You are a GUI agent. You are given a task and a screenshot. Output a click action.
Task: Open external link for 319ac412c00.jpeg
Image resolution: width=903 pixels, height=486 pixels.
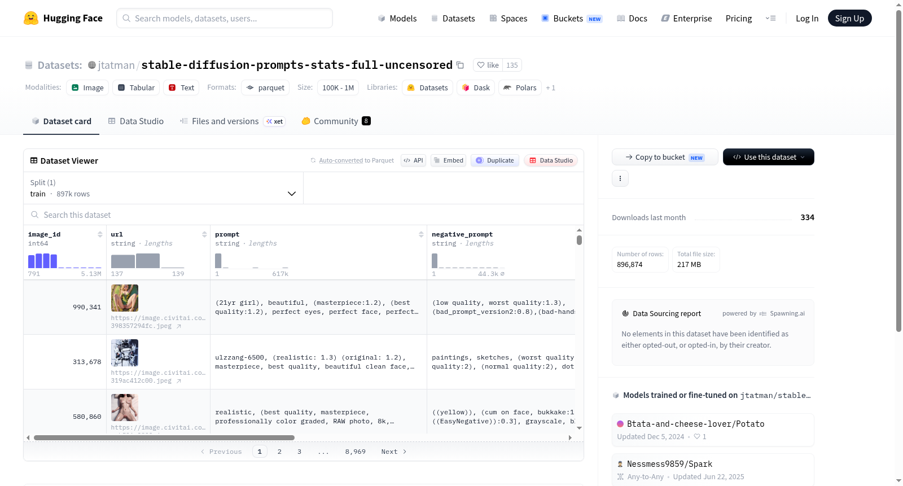(x=179, y=381)
